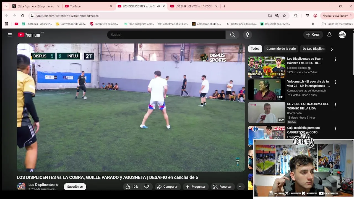
Task: Open Free Instagram Com... bookmark
Action: (x=139, y=24)
